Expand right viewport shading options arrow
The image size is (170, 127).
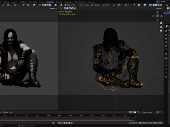tap(163, 5)
